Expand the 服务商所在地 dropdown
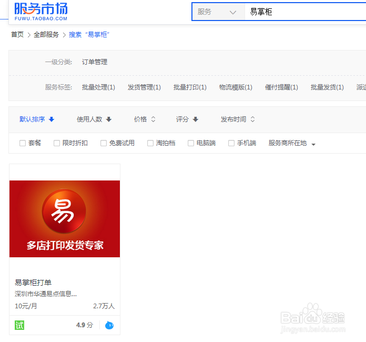The height and width of the screenshot is (342, 366). click(x=292, y=143)
